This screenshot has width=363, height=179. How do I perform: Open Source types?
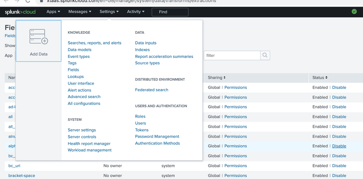click(147, 63)
